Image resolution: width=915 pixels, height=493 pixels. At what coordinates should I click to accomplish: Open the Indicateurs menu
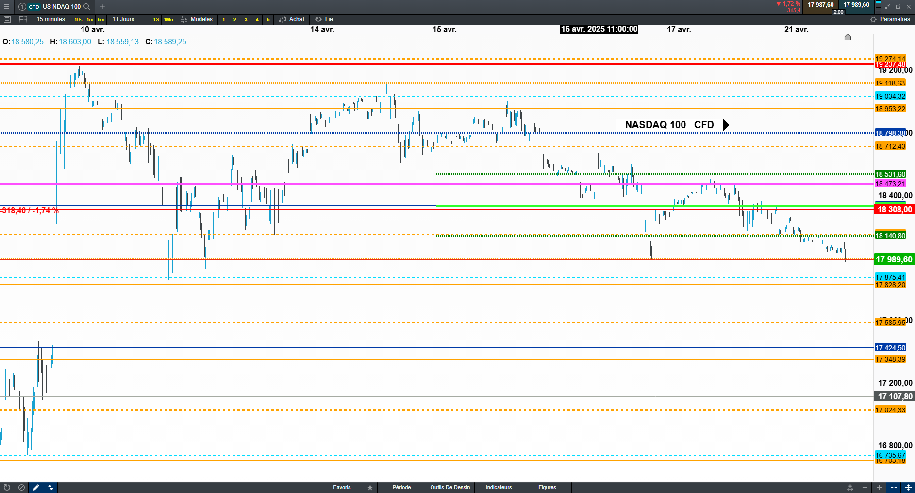[x=499, y=487]
